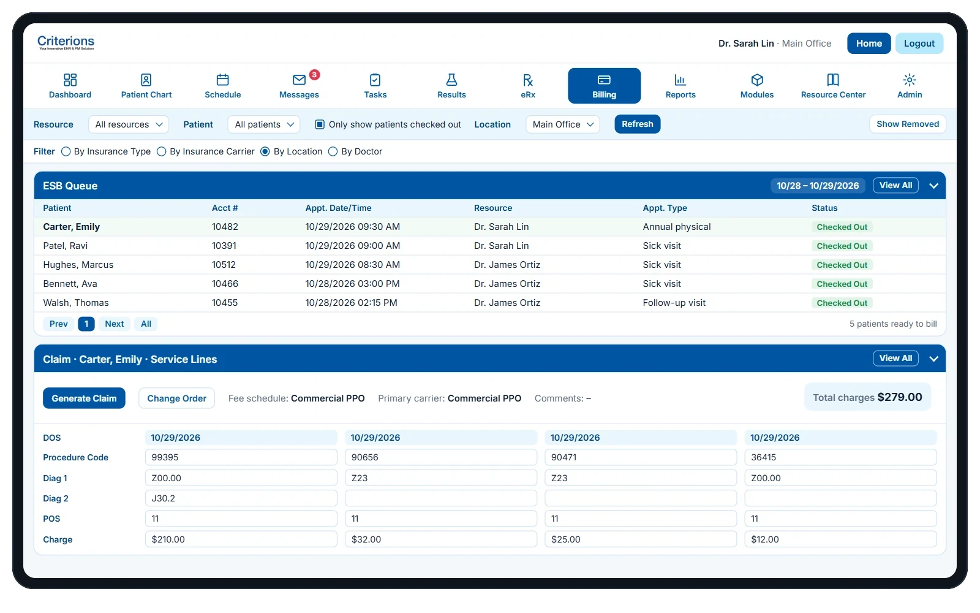Sort by the Appt. Date/Time column header

click(x=338, y=208)
